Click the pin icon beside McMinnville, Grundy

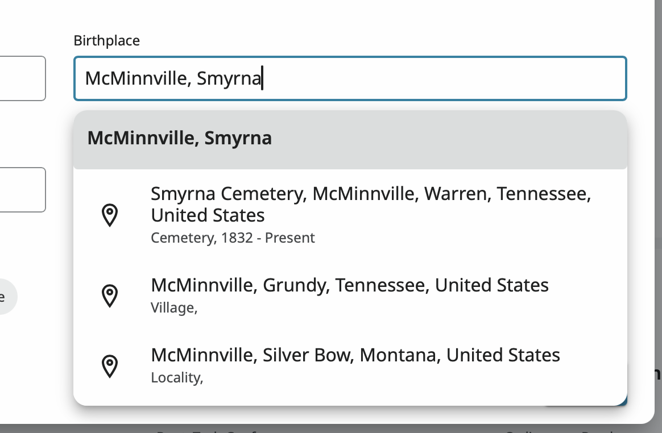click(x=109, y=295)
